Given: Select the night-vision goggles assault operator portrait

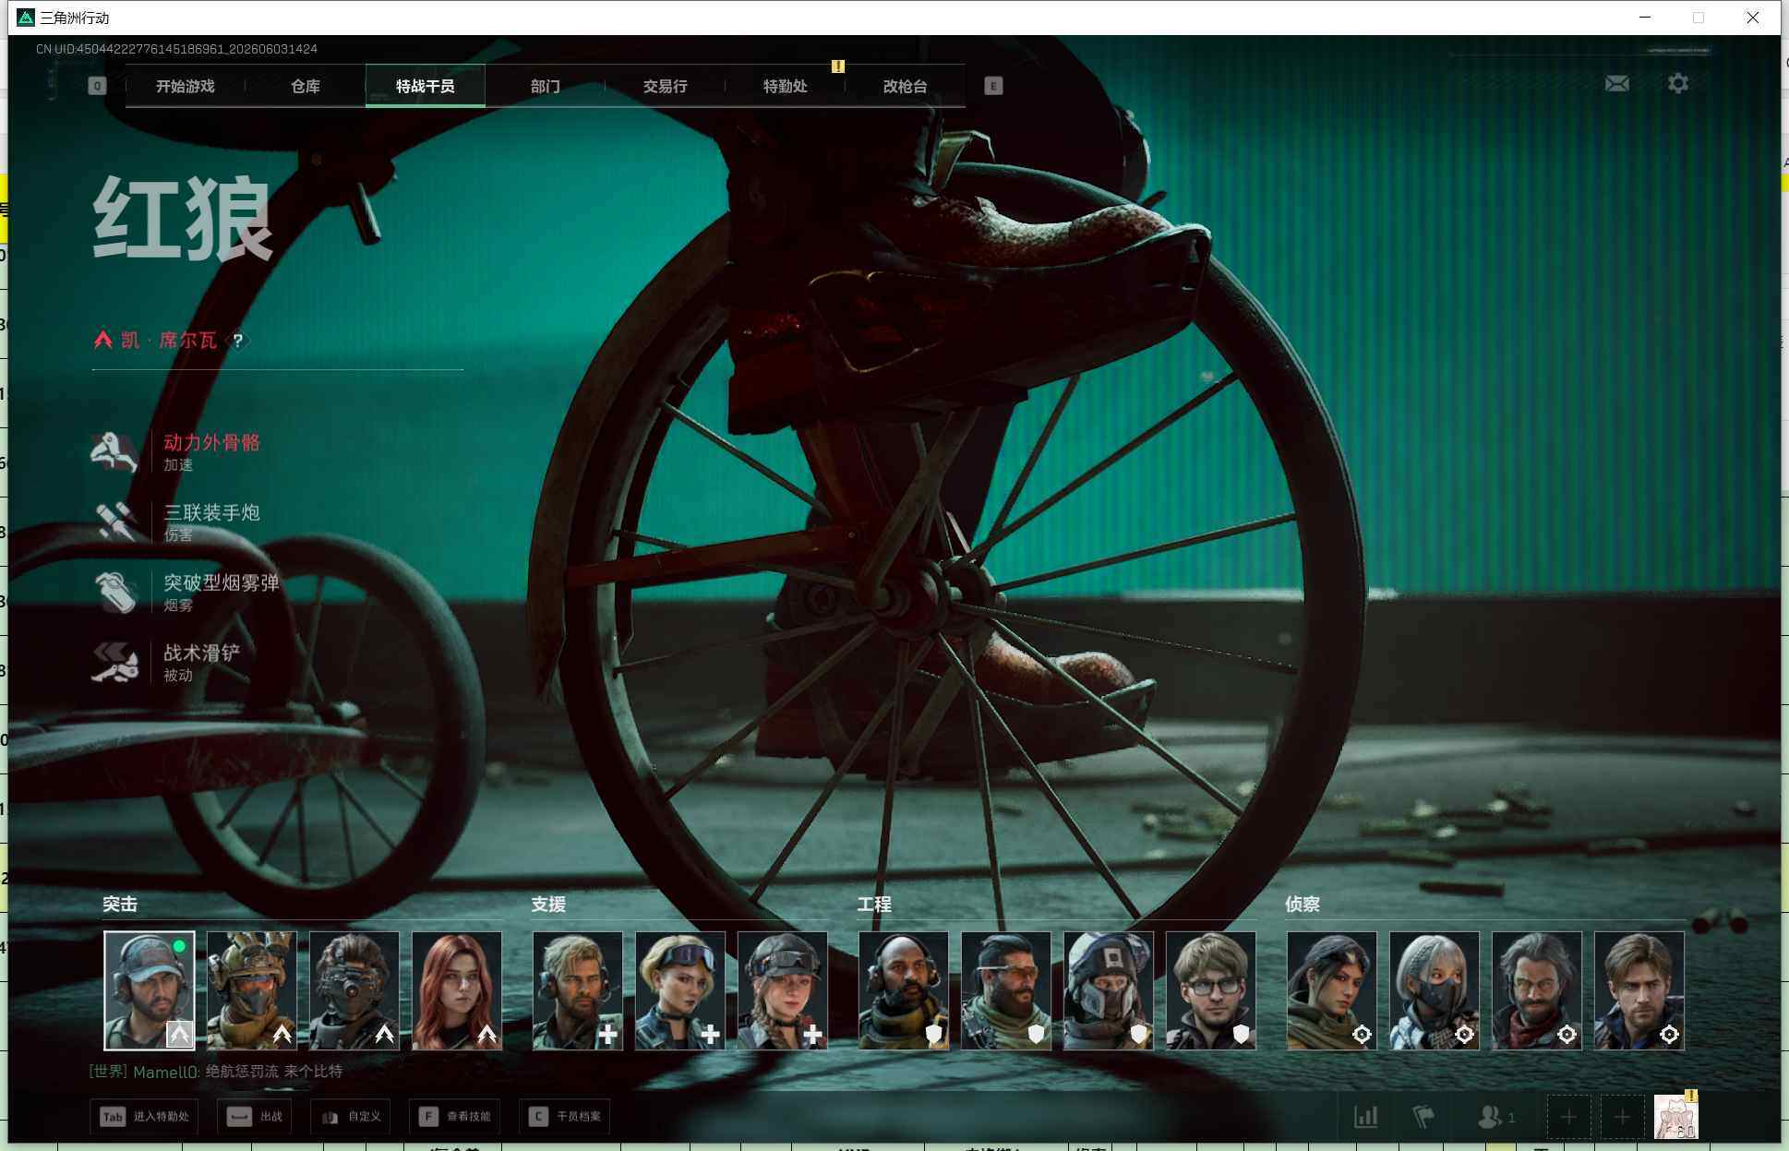Looking at the screenshot, I should 354,990.
